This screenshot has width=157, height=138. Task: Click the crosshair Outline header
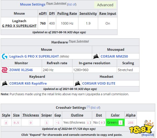coord(77,115)
